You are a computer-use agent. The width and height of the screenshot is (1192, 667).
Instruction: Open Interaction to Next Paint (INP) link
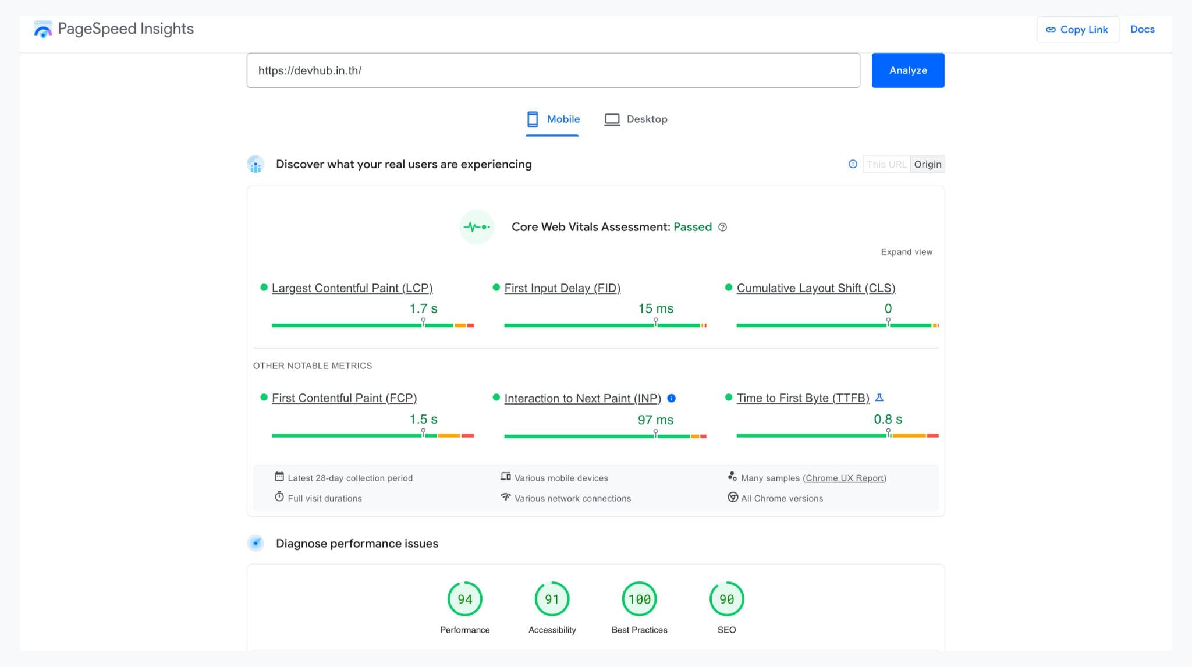(x=583, y=399)
